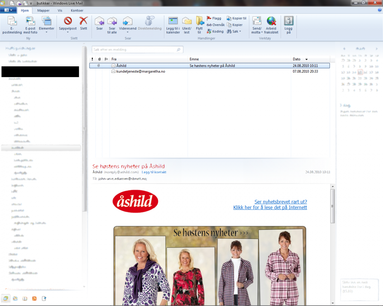Open RSS feeds icon in bottom-left shortcuts
The image size is (383, 306).
(x=34, y=299)
